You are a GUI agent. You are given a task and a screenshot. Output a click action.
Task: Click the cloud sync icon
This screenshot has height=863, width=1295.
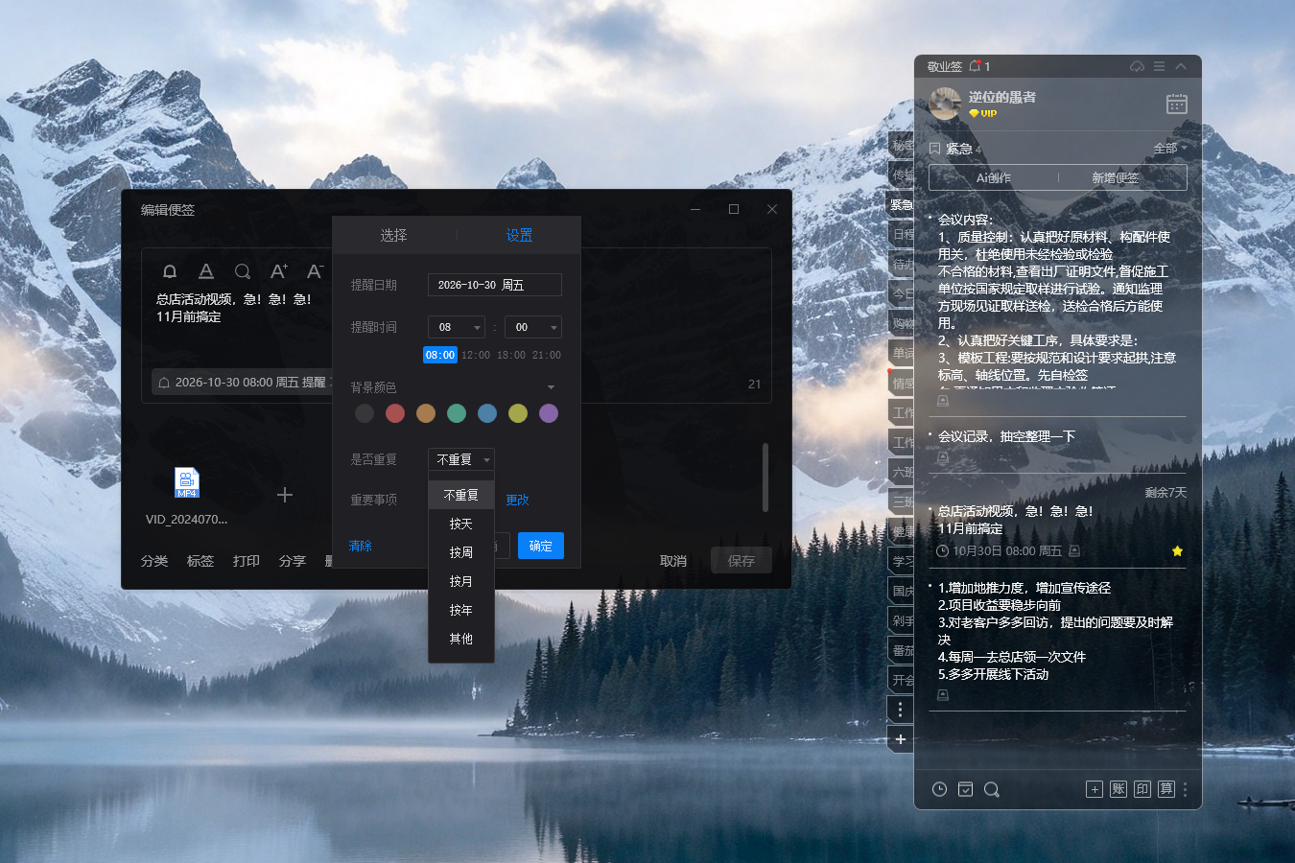coord(1137,66)
